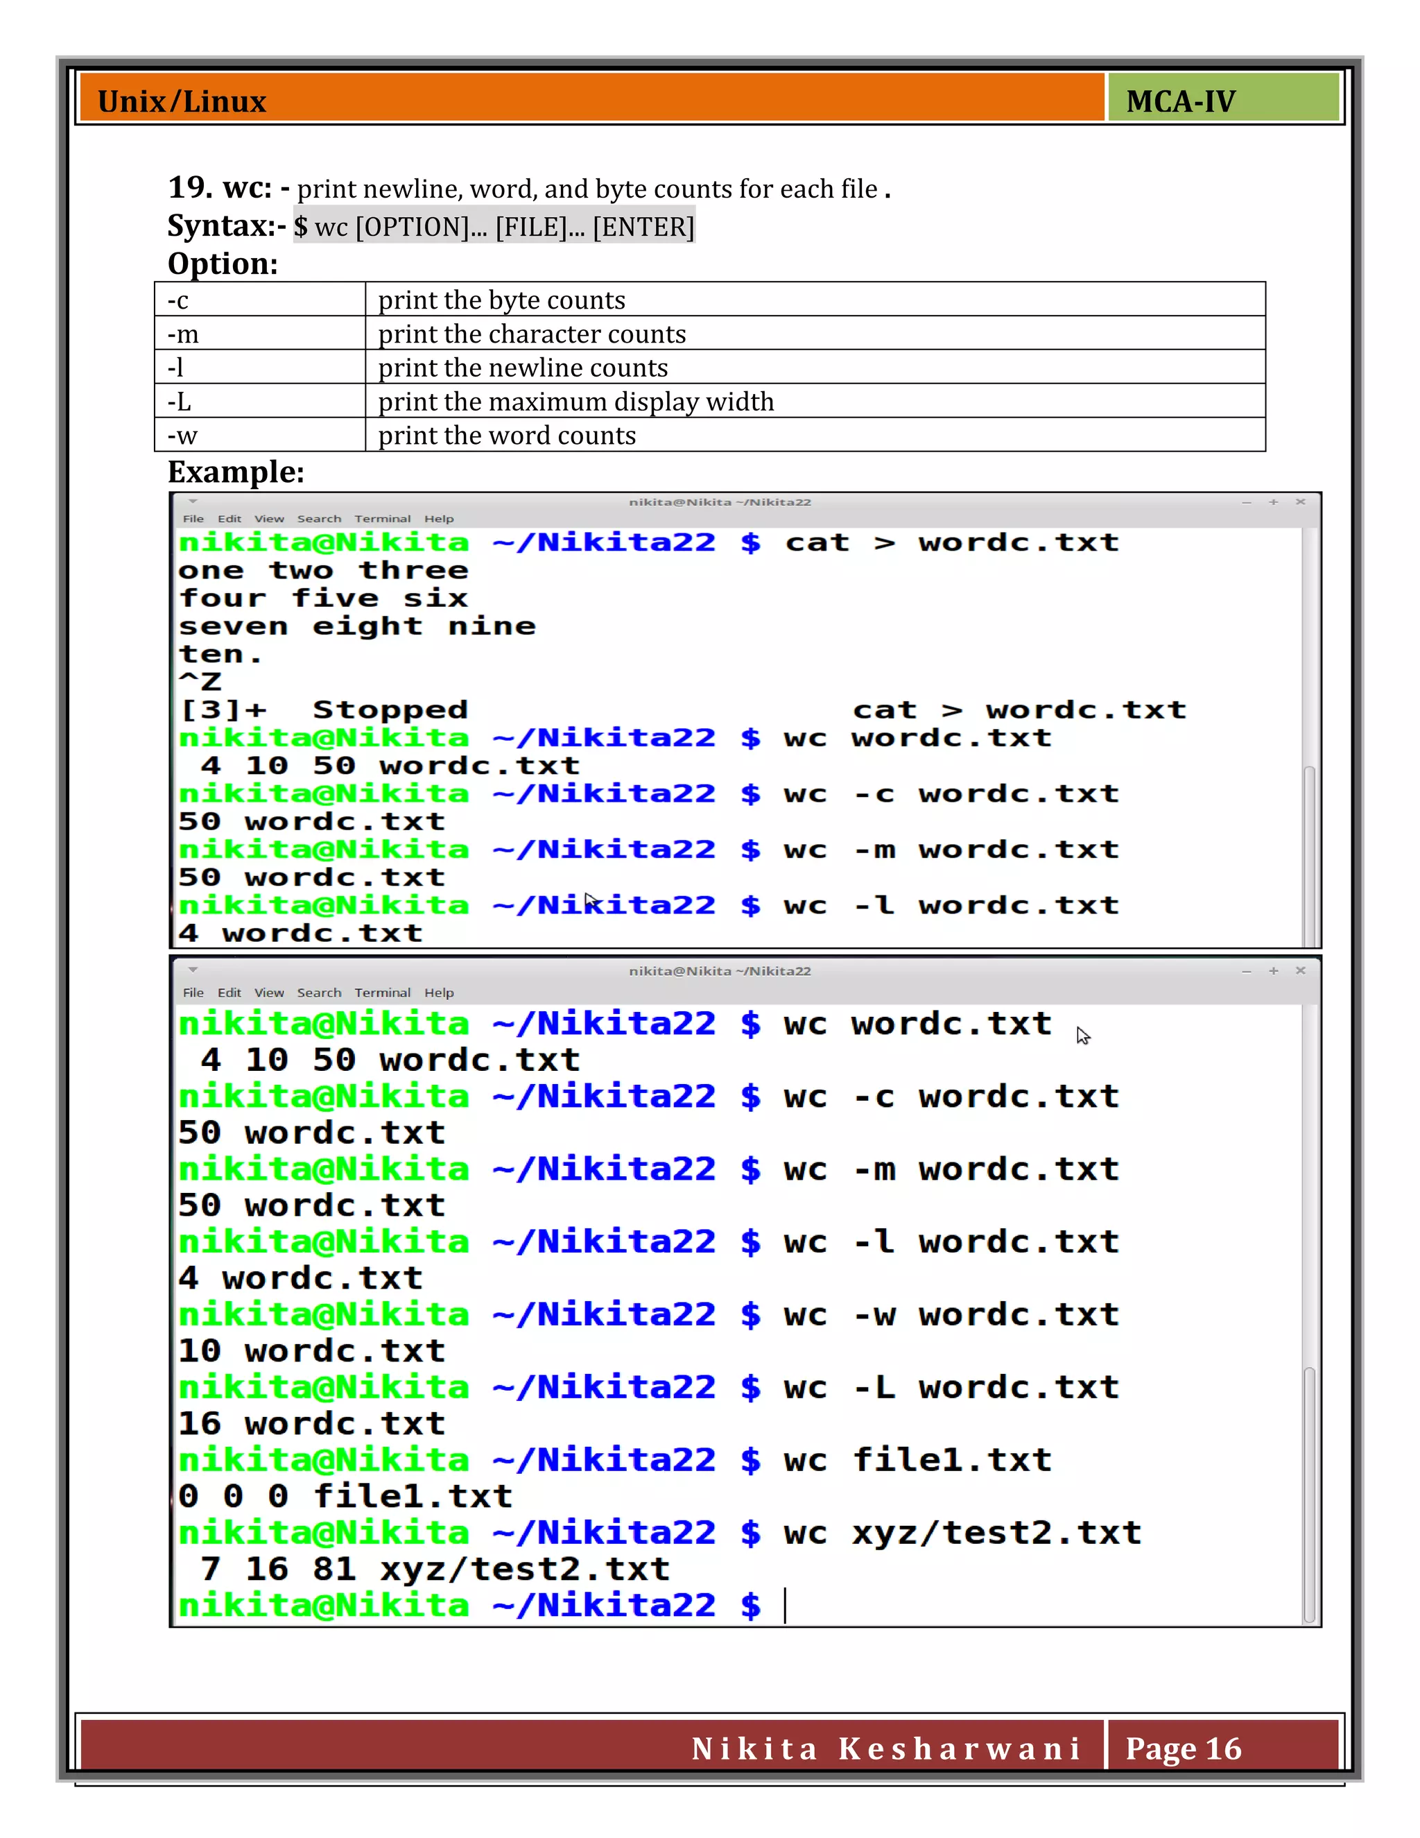Click '^Z' line in upper terminal
Screen dimensions: 1420x1838
point(200,681)
